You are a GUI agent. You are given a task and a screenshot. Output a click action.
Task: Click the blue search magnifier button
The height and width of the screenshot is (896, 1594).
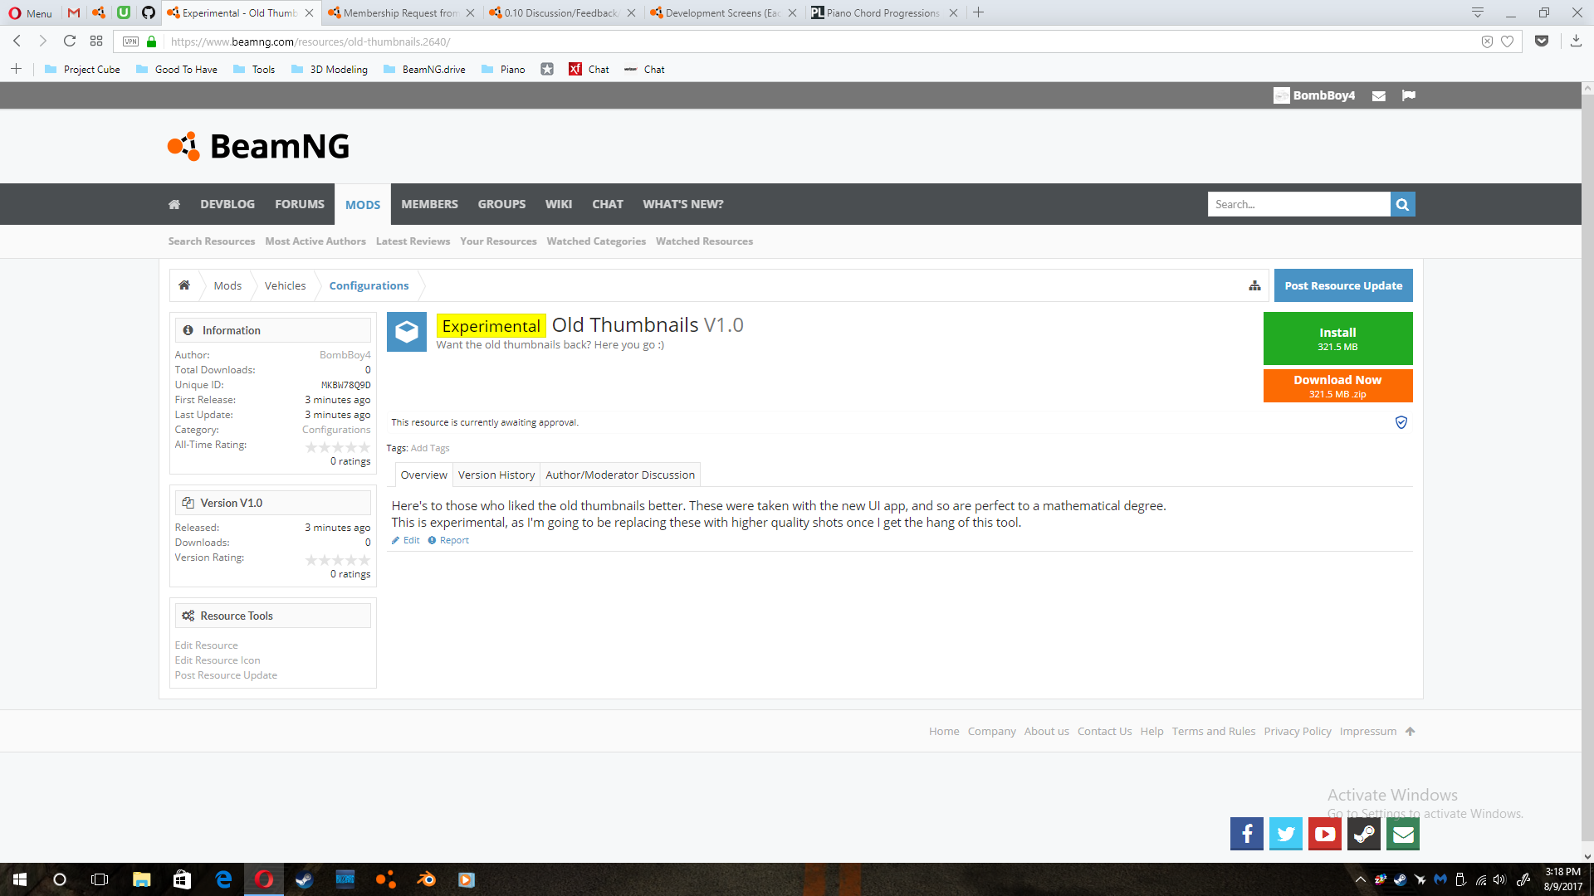(1403, 204)
